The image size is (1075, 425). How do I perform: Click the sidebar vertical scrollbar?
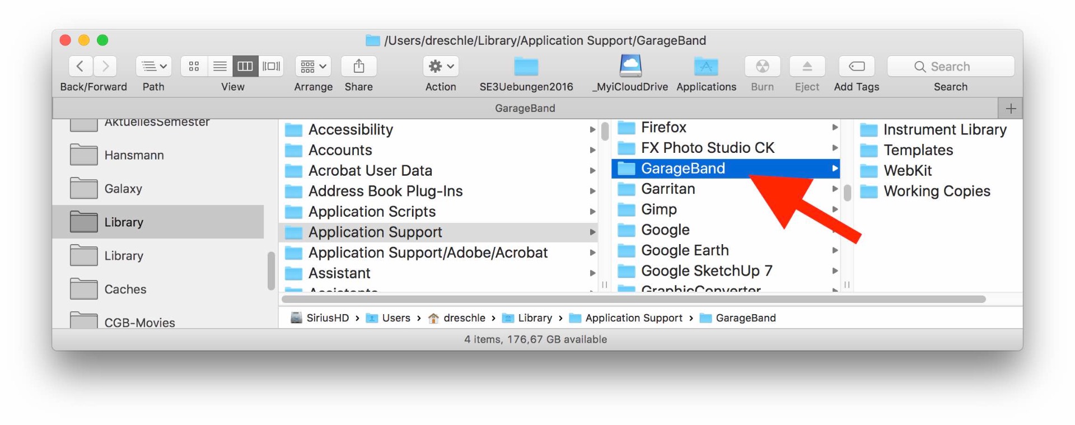(x=271, y=271)
